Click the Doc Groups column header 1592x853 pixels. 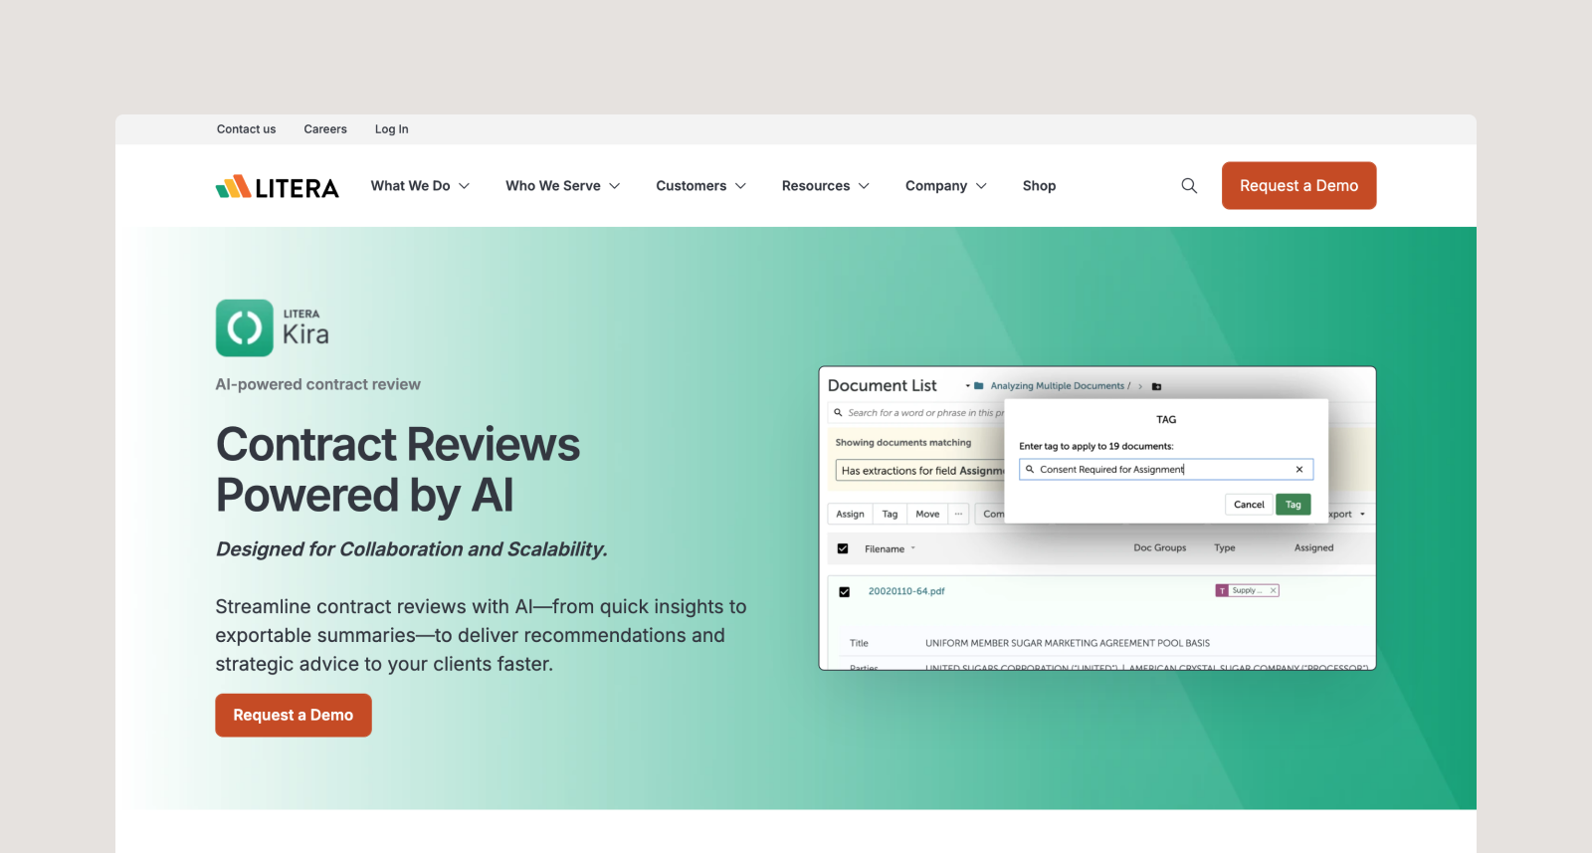point(1159,548)
